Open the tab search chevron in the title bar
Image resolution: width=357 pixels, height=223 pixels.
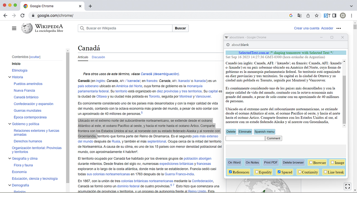click(351, 6)
